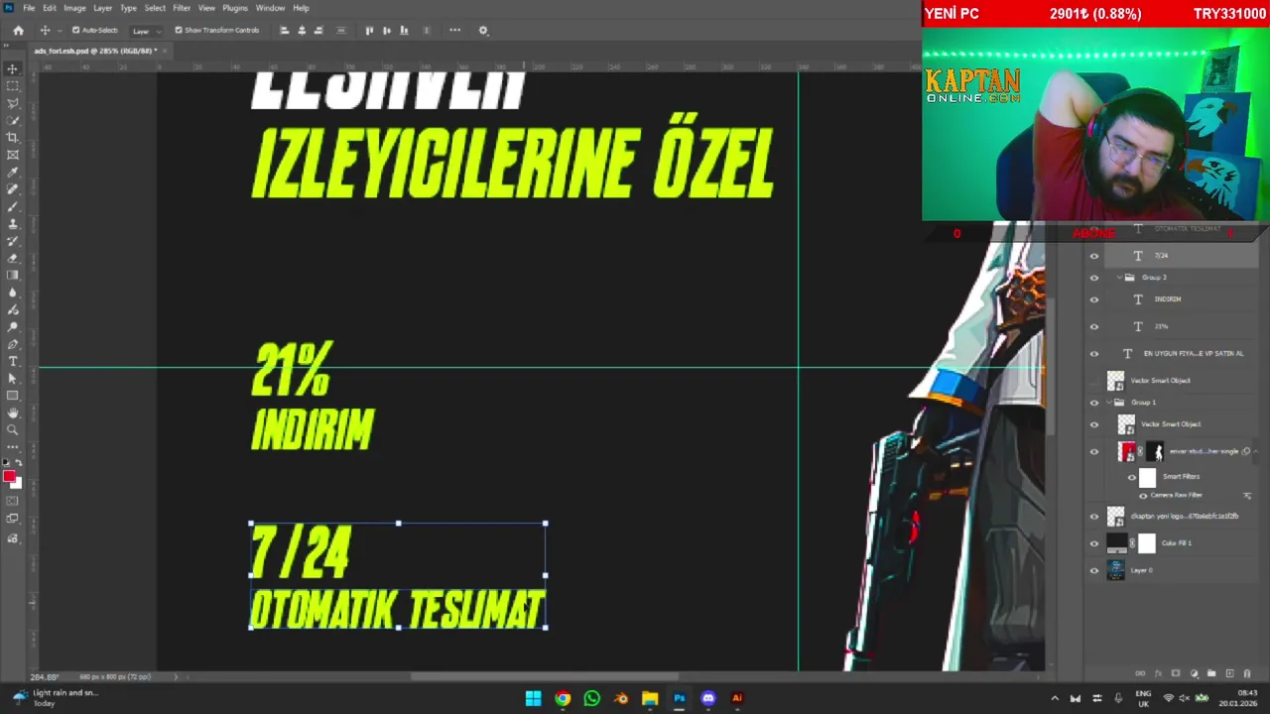Align bottom edges in options bar
Screen dimensions: 1270x714
pyautogui.click(x=404, y=31)
